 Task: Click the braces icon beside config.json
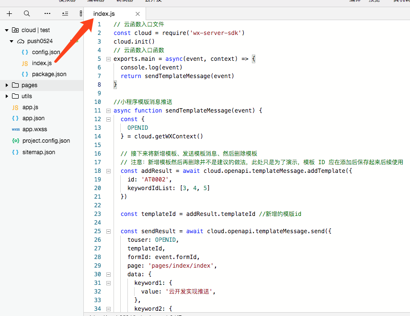coord(25,52)
